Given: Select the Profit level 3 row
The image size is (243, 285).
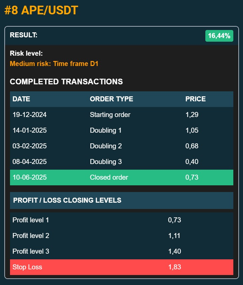Looking at the screenshot, I should [x=122, y=251].
